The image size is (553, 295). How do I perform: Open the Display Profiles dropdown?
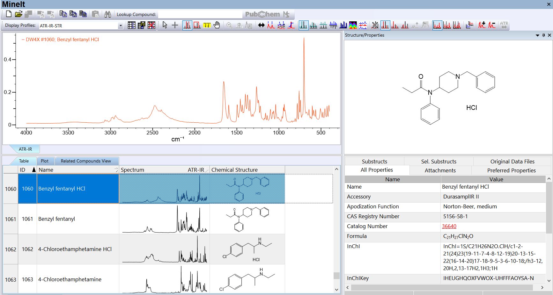pyautogui.click(x=121, y=26)
